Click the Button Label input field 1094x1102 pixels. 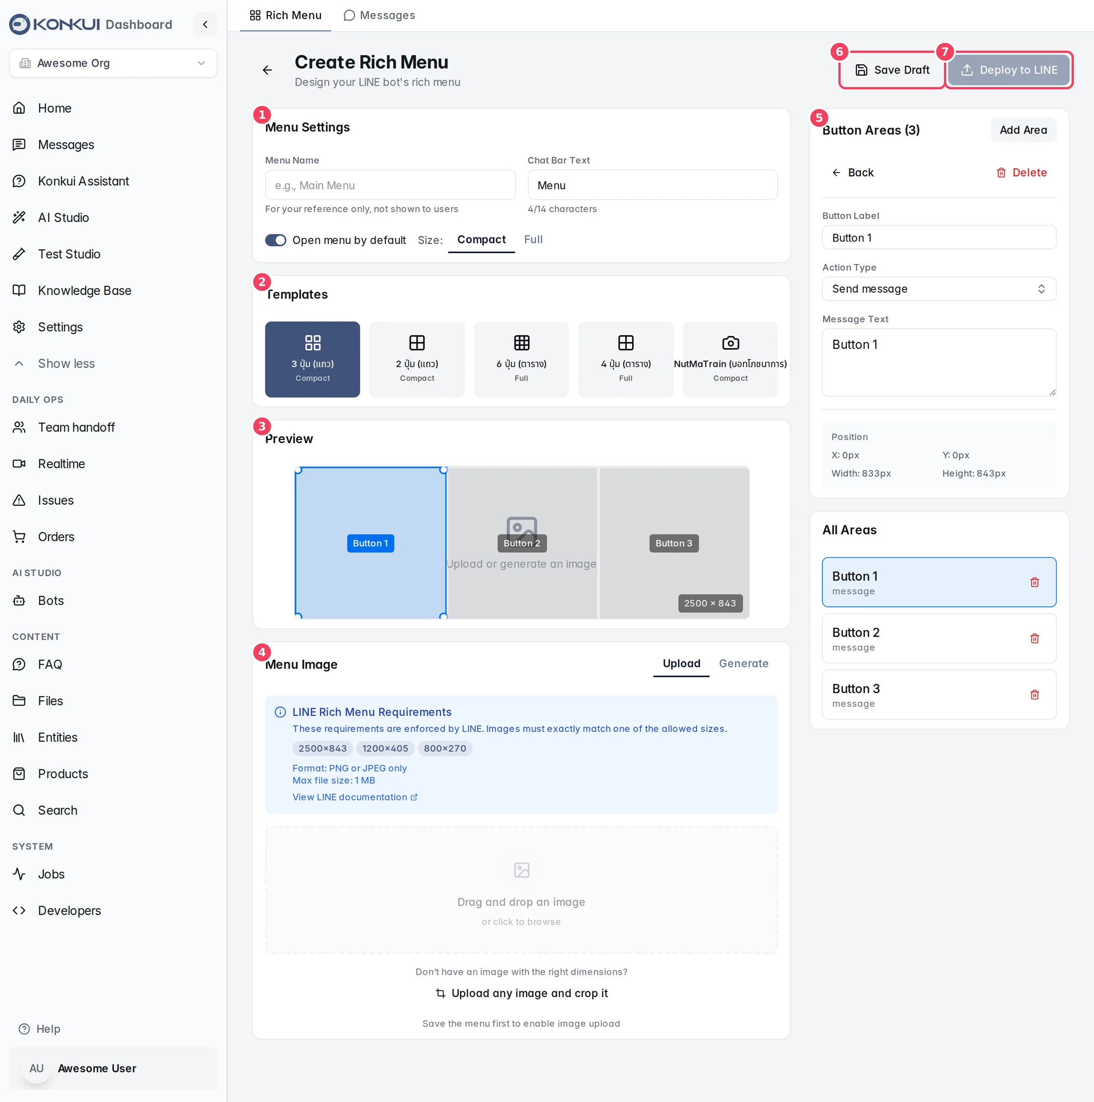coord(939,238)
